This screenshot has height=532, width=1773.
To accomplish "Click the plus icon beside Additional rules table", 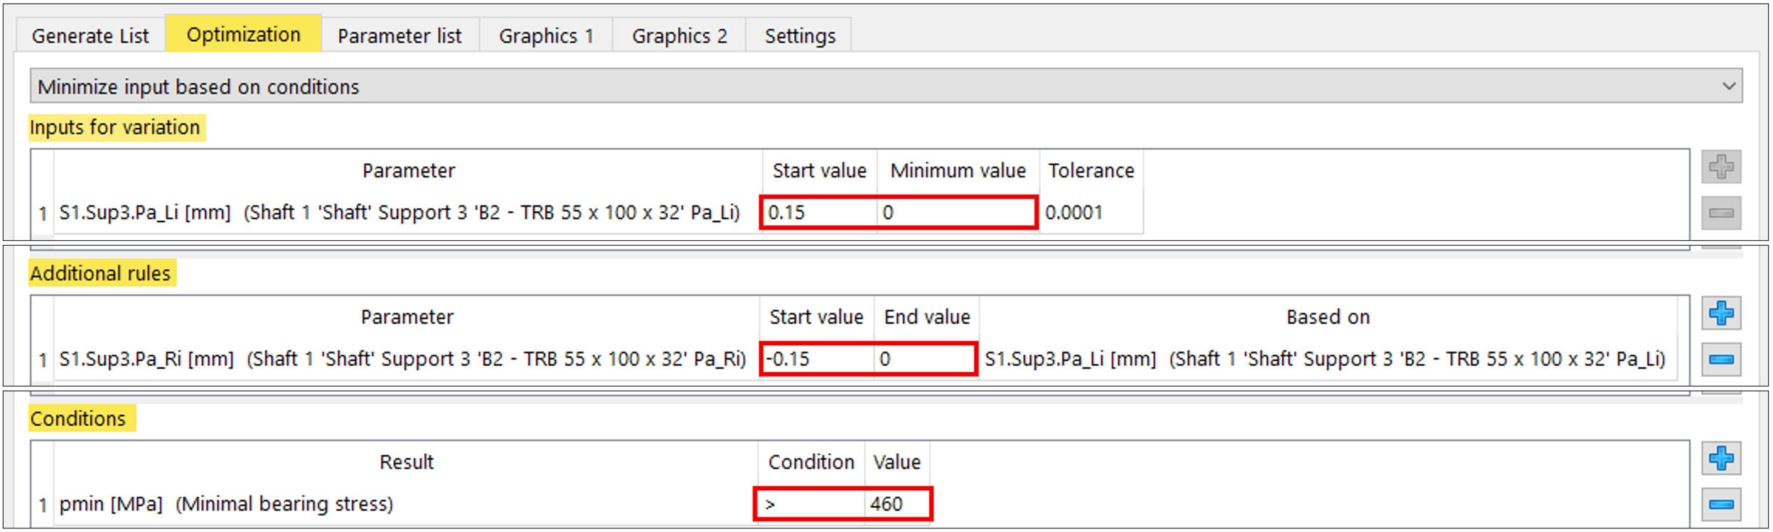I will tap(1720, 313).
